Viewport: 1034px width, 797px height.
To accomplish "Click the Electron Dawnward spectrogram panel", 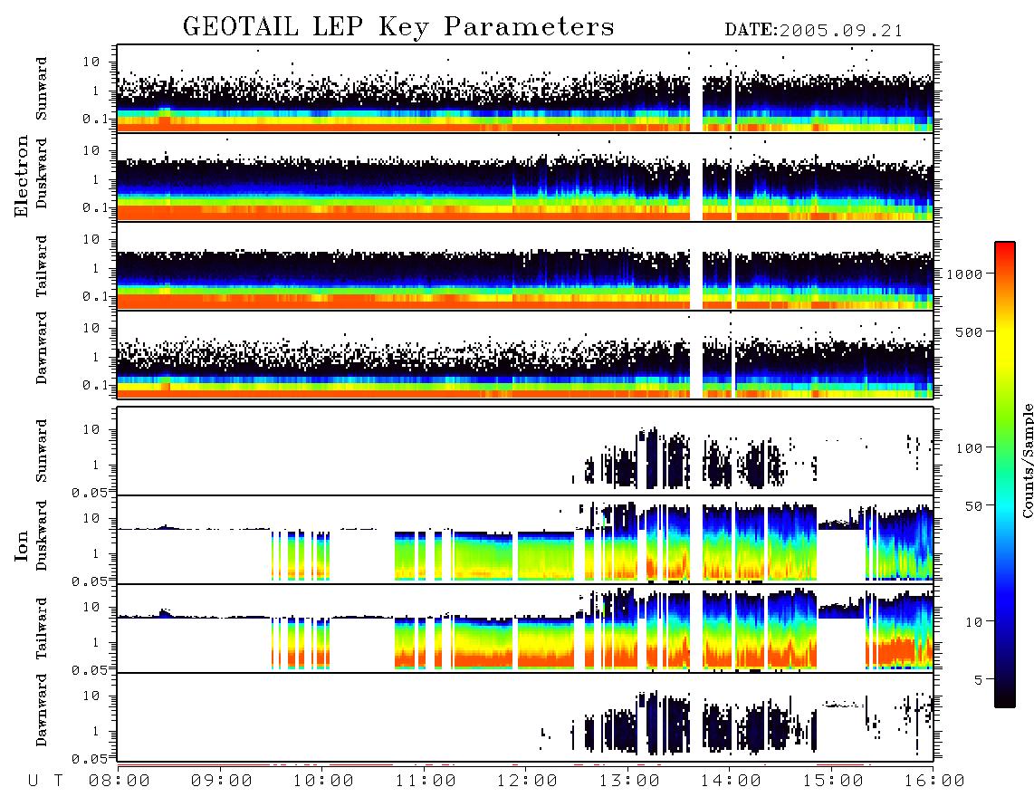I will [525, 355].
